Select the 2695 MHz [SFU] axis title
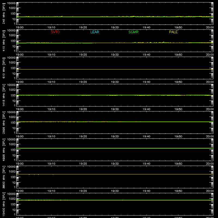This screenshot has width=218, height=218. (x=4, y=122)
